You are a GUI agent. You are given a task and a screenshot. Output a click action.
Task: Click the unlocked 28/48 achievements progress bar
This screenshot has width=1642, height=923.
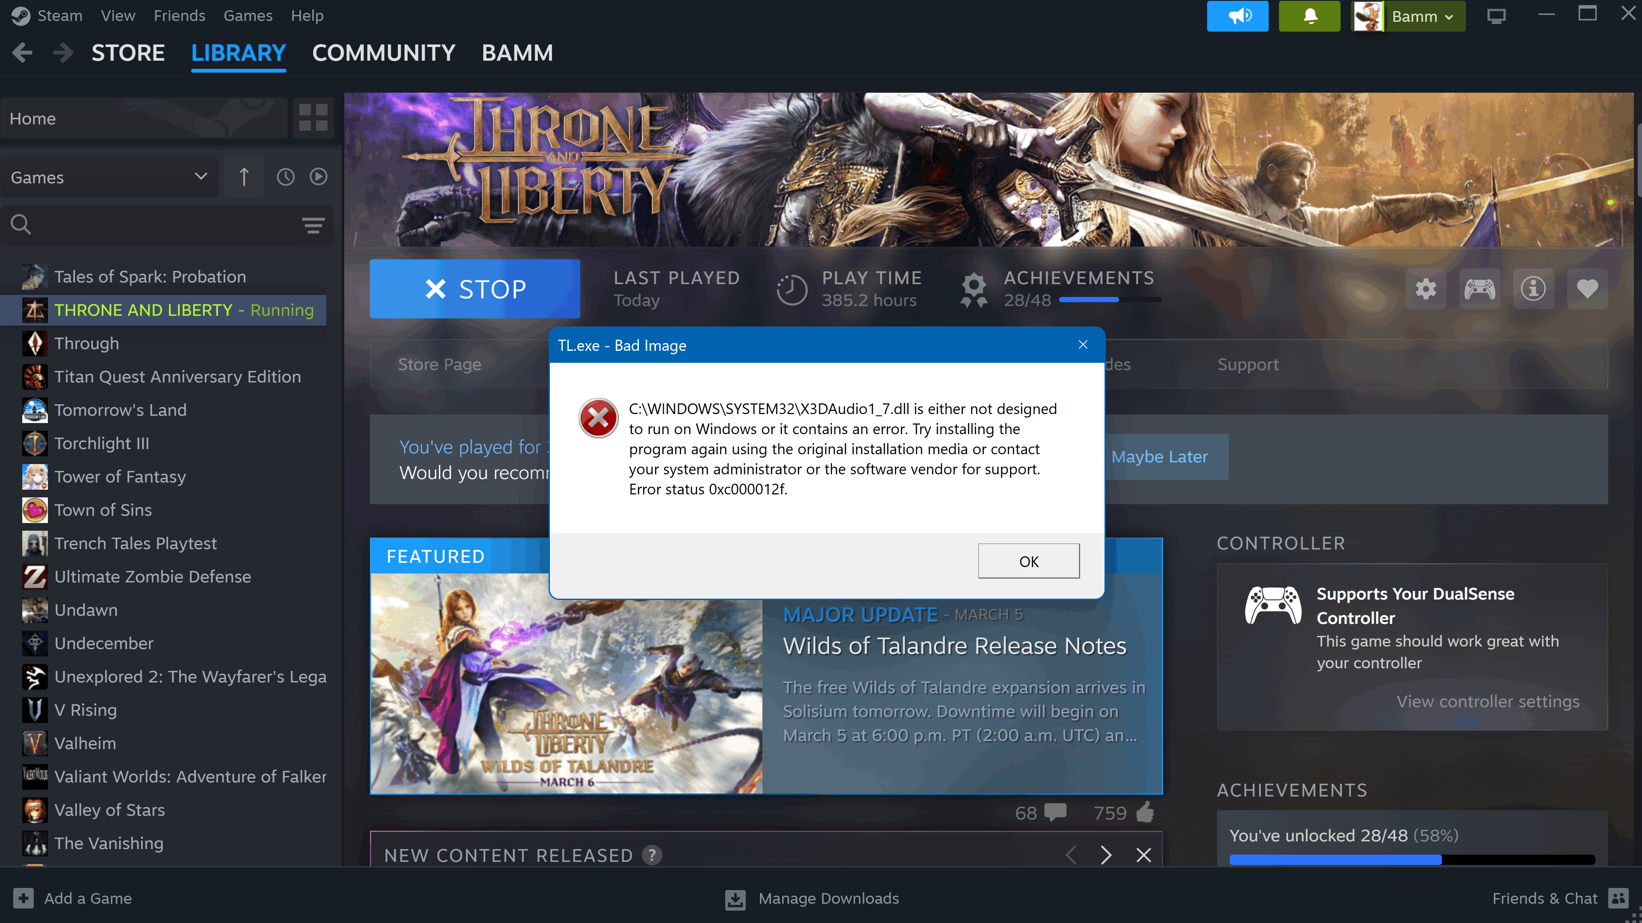point(1412,859)
